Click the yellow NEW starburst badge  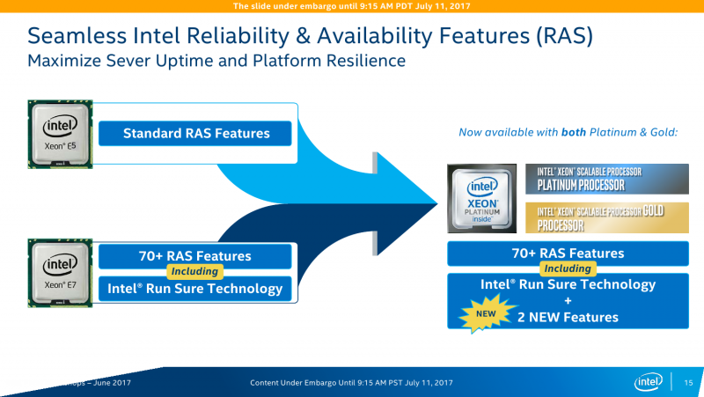click(487, 313)
